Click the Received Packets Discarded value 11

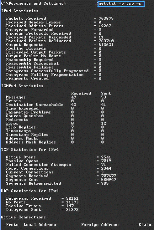point(101,37)
